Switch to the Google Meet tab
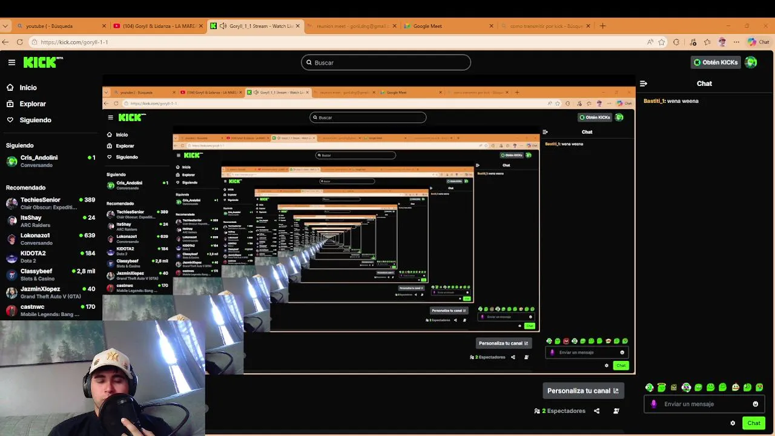 click(x=448, y=26)
